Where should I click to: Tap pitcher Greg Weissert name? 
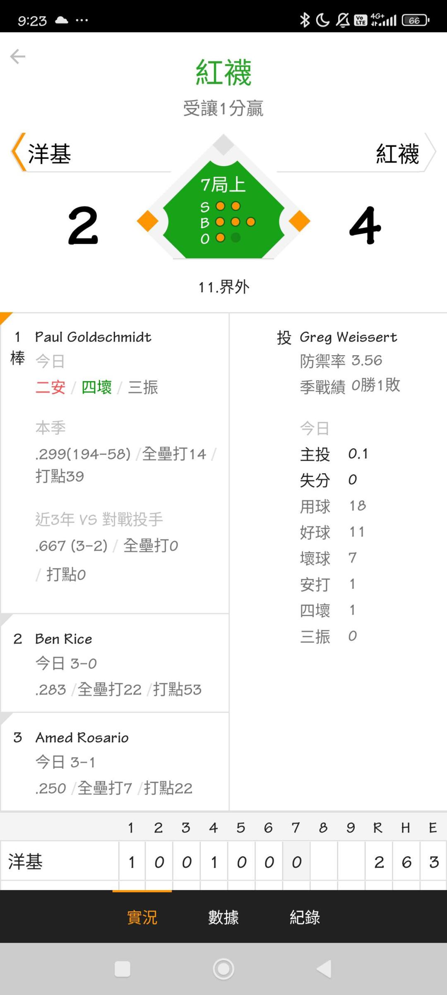[348, 337]
